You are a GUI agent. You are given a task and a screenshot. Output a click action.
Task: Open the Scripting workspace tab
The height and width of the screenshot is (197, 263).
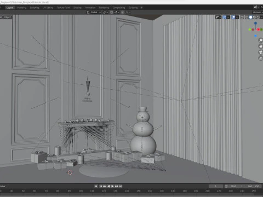point(133,8)
